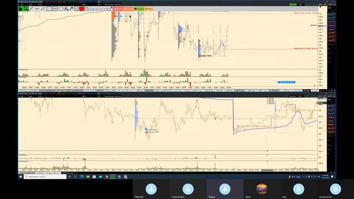Click Sell MKT in upper chart panel

click(331, 33)
